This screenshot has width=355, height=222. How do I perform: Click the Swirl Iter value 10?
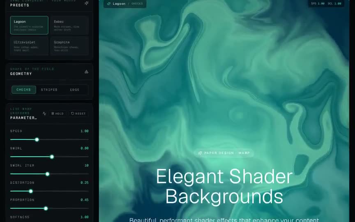click(x=86, y=165)
